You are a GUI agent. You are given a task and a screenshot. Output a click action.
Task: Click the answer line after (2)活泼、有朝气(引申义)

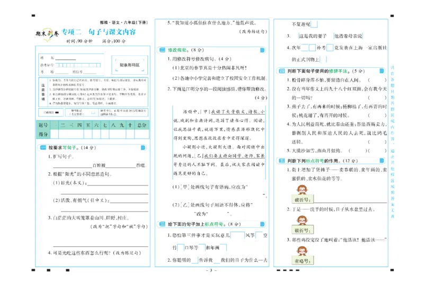tap(129, 201)
